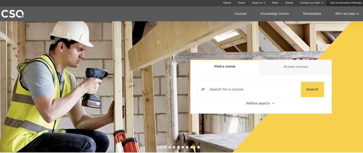Click the Home link in top bar
The height and width of the screenshot is (153, 363).
241,3
